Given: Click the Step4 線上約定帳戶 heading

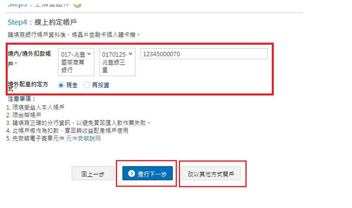Looking at the screenshot, I should point(42,22).
